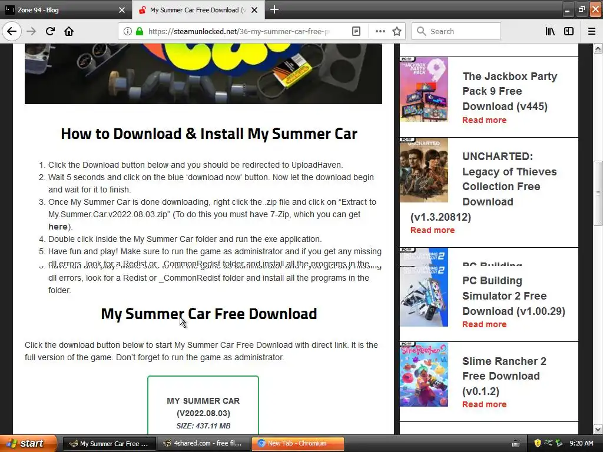Open the browser home page

click(x=69, y=31)
